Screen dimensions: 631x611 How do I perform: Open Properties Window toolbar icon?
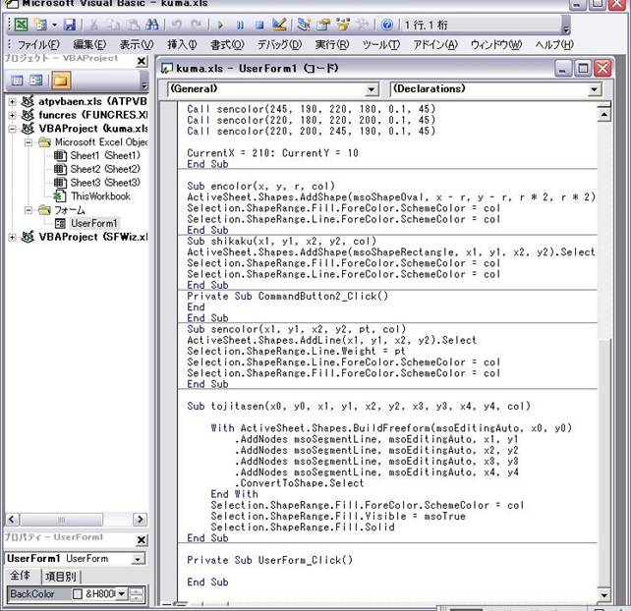(323, 25)
